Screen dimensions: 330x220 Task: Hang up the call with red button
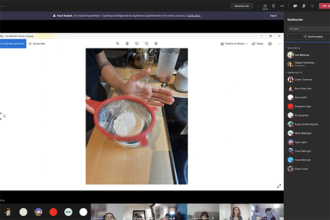[x=325, y=6]
